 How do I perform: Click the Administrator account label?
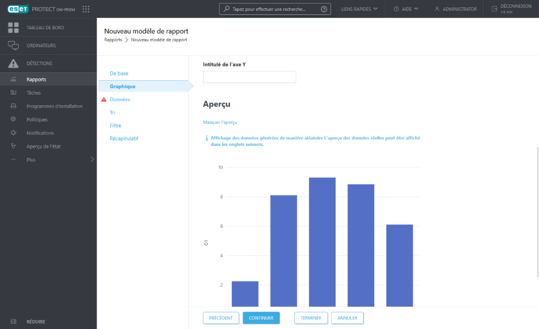459,9
